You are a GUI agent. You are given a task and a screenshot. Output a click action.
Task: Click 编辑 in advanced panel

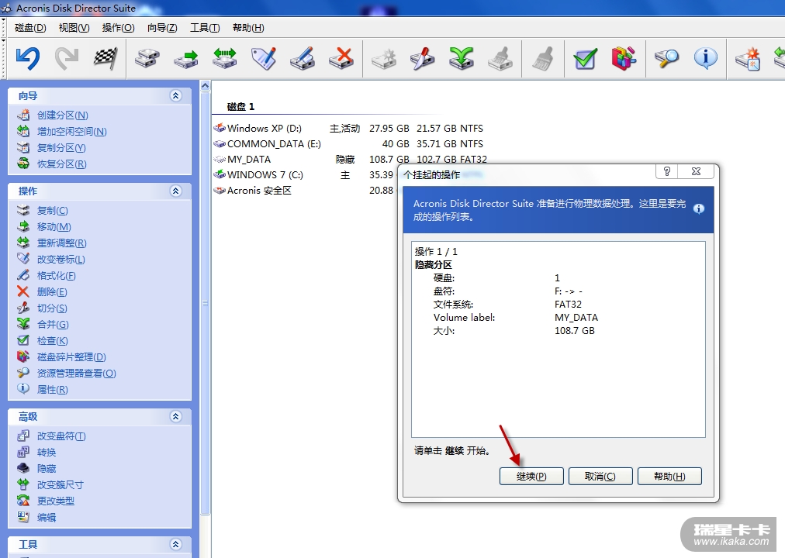[x=47, y=517]
